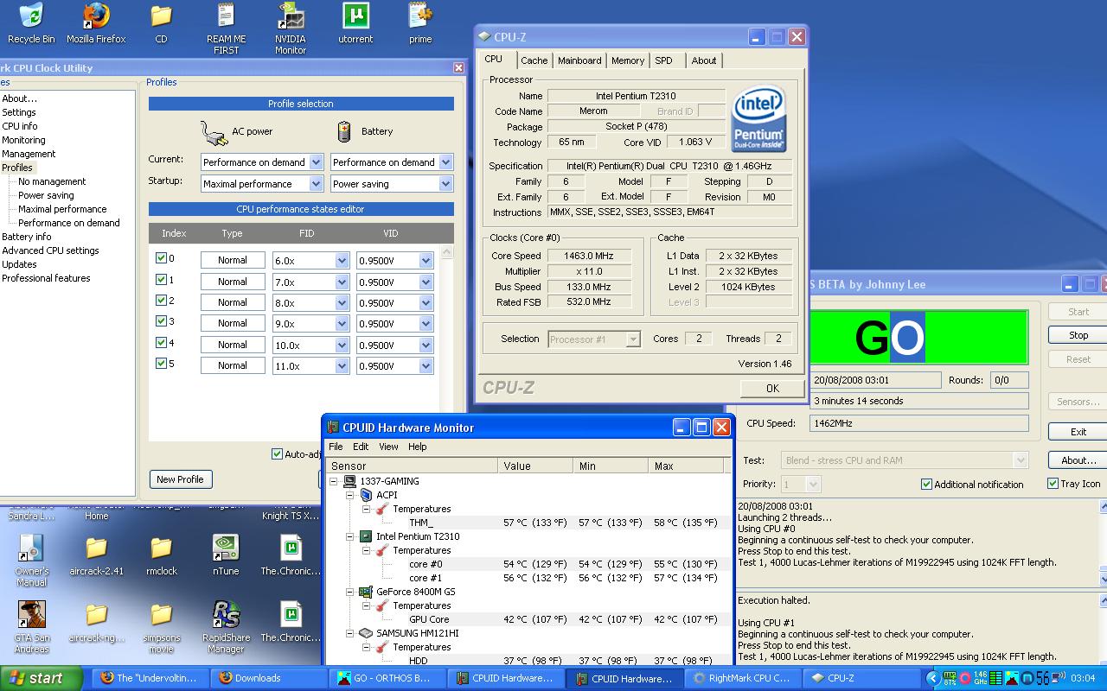Switch to the RightMark CPU Clock taskbar button

(x=743, y=678)
